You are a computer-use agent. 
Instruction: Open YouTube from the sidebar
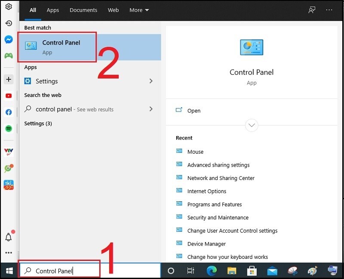click(9, 96)
